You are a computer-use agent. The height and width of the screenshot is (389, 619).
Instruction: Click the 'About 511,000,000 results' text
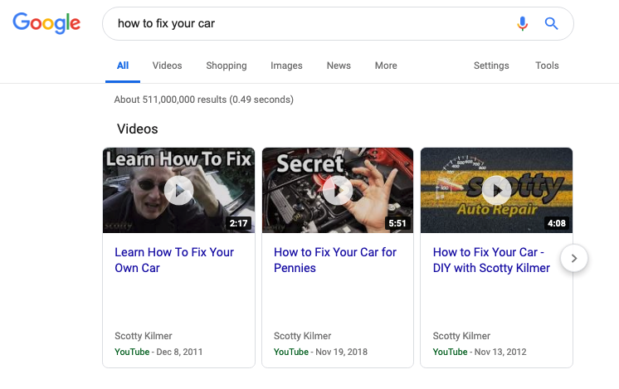pyautogui.click(x=203, y=100)
